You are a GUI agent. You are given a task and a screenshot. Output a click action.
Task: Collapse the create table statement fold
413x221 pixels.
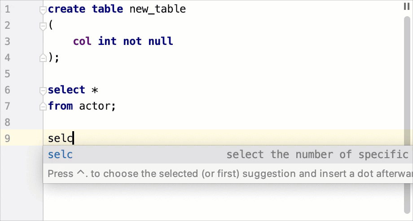tap(43, 9)
